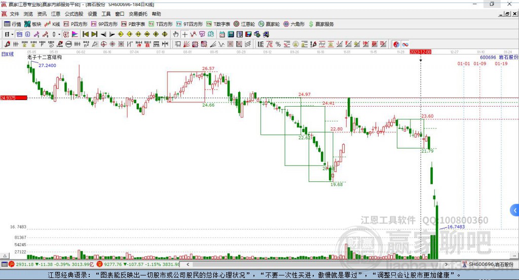519x280 pixels.
Task: Open the T四方形 tool
Action: click(161, 24)
